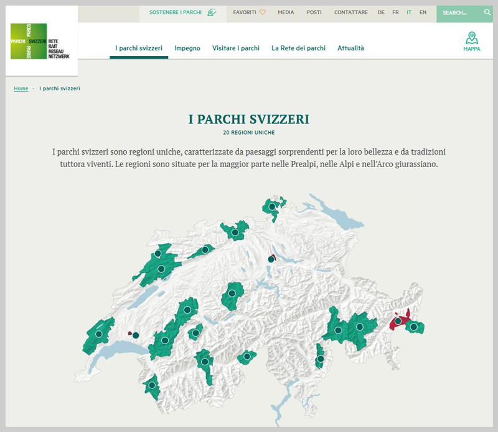Click the leaf-hand icon beside Sostenere i parchi
This screenshot has height=432, width=498.
[212, 12]
